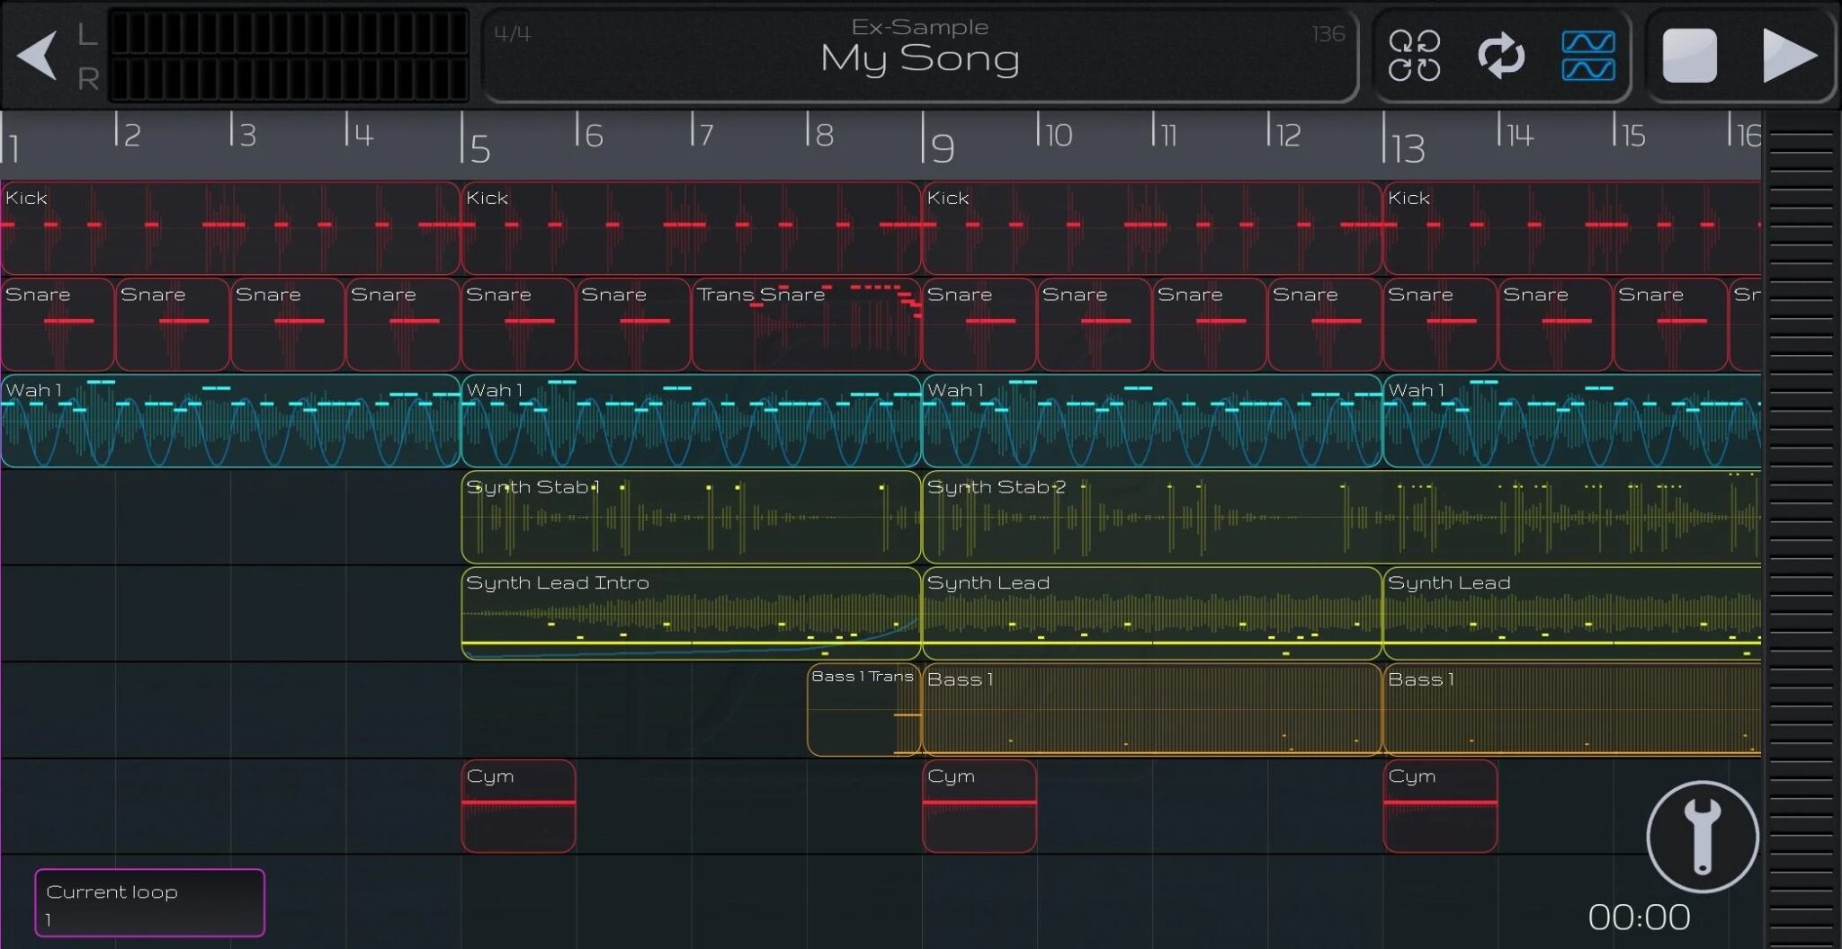Image resolution: width=1842 pixels, height=949 pixels.
Task: Open the Current loop panel
Action: pos(148,901)
